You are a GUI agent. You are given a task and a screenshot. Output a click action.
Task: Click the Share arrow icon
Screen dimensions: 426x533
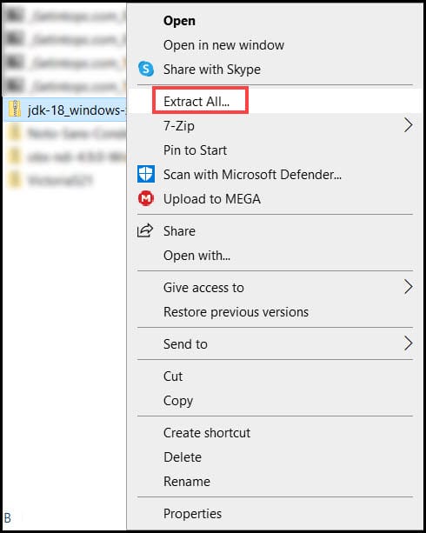click(x=145, y=230)
